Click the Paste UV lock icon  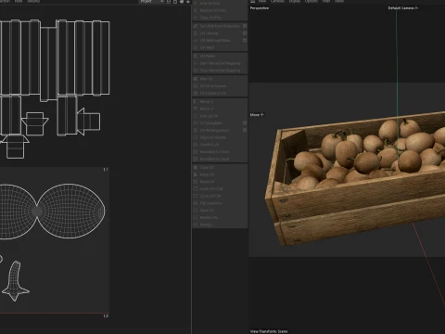(x=196, y=174)
